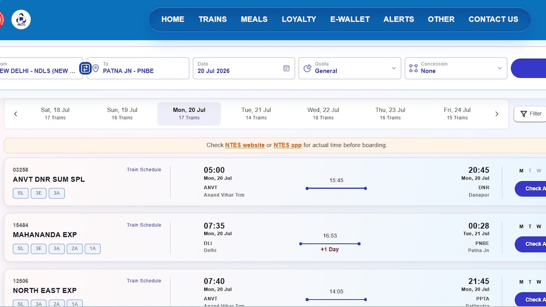Show later dates with the right arrow
This screenshot has width=546, height=307.
tap(497, 114)
